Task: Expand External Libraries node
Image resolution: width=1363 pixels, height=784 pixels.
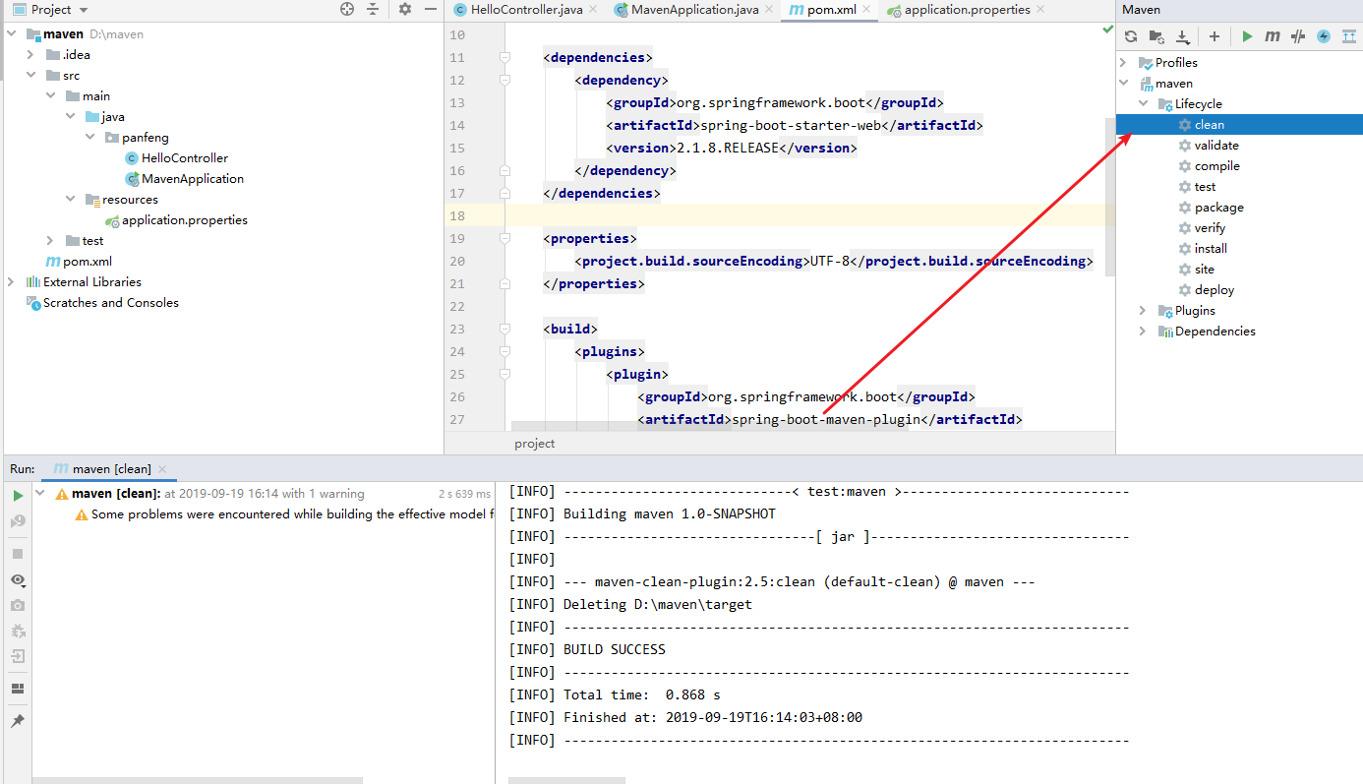Action: click(x=12, y=282)
